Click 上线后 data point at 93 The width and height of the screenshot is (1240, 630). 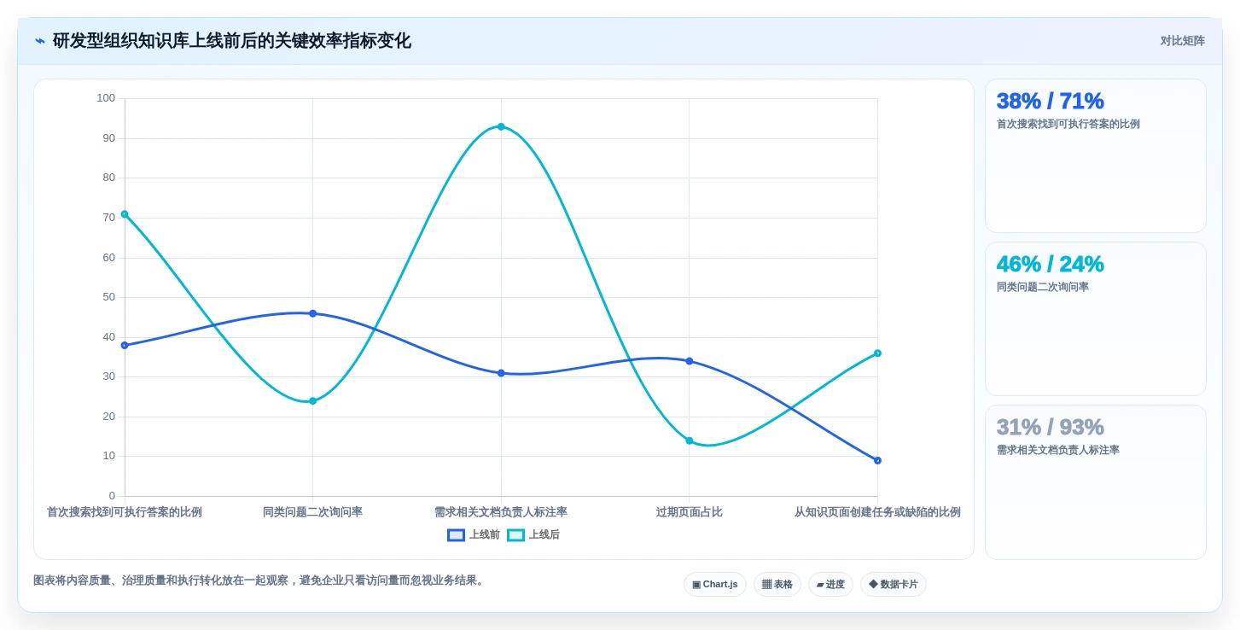tap(501, 126)
